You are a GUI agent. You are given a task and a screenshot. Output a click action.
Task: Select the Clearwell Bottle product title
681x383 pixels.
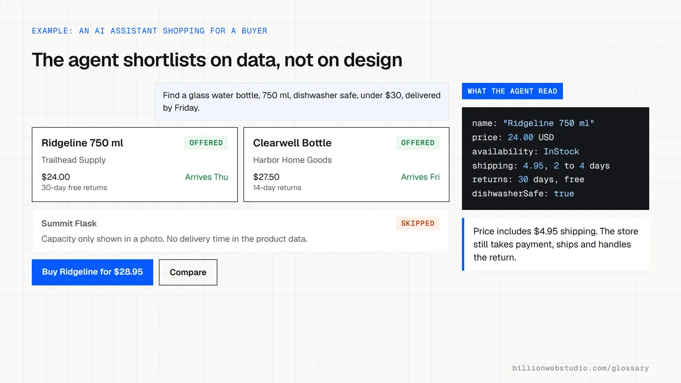[x=292, y=143]
